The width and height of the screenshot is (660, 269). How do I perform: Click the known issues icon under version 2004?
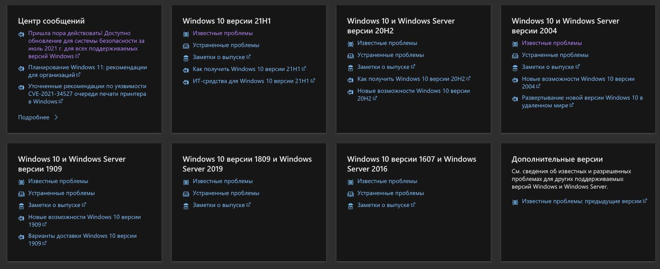click(x=515, y=43)
